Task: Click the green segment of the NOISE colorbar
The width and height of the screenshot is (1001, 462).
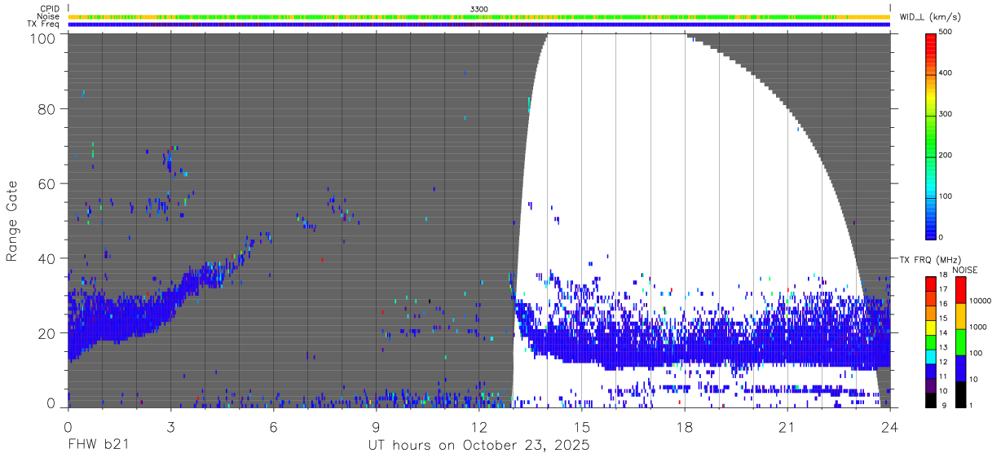Action: [962, 341]
